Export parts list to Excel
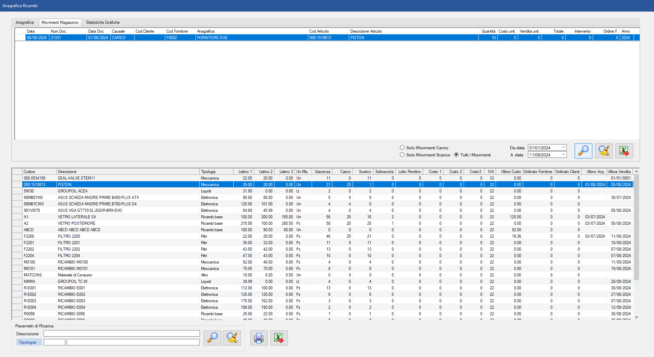The image size is (654, 357). [x=279, y=338]
